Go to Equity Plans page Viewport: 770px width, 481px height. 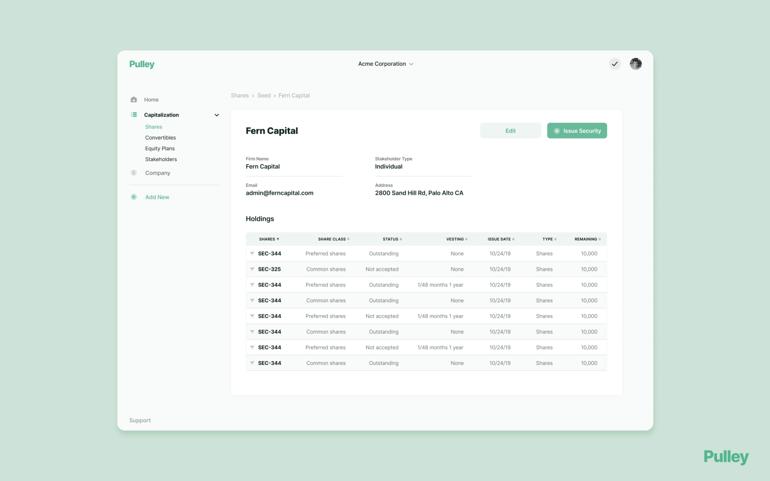pos(160,148)
